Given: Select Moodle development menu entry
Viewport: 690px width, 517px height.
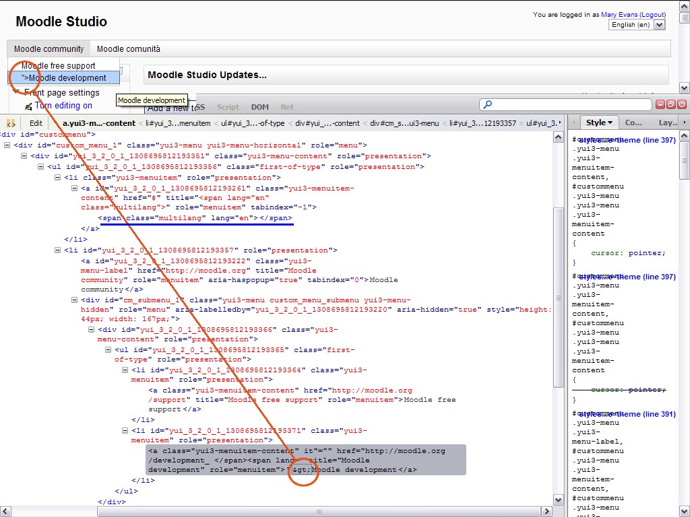Looking at the screenshot, I should point(64,78).
